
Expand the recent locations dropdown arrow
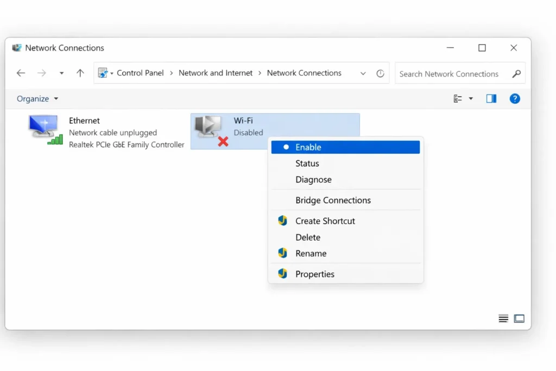click(x=61, y=73)
